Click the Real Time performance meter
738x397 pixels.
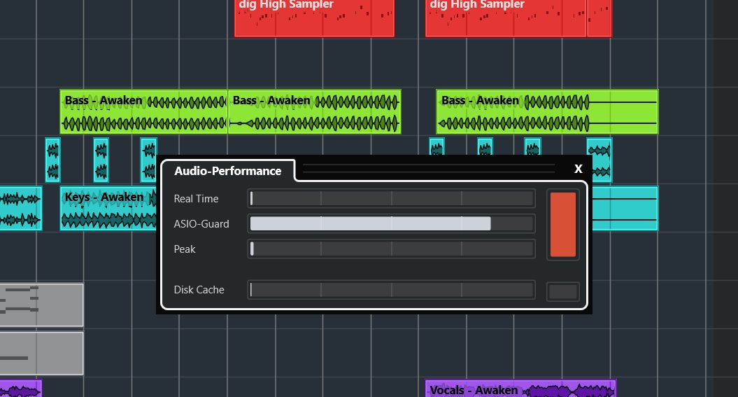click(391, 199)
